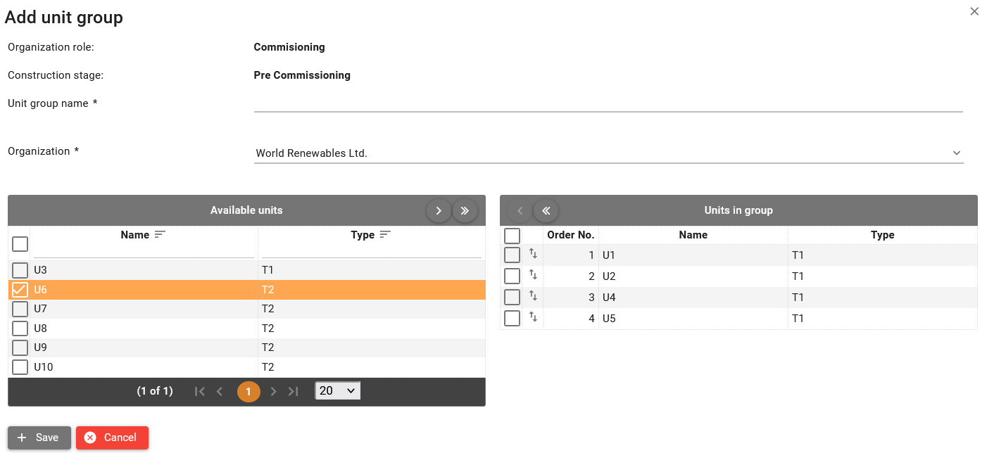Go to page 1 in paginator
The image size is (987, 453).
coord(249,392)
